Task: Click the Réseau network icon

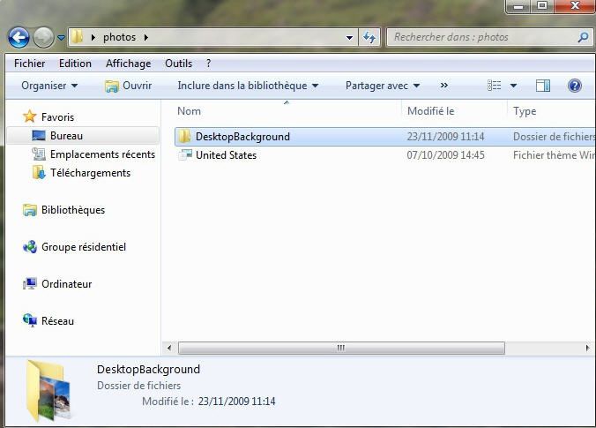Action: tap(30, 320)
